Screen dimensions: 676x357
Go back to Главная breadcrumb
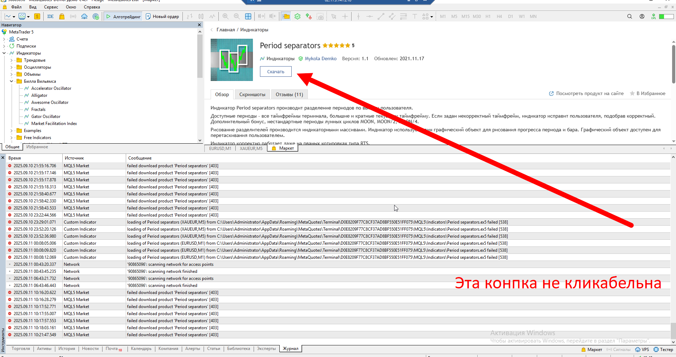(225, 30)
